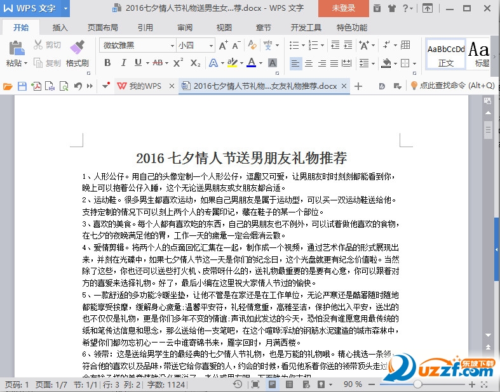Viewport: 500px width, 392px height.
Task: Apply blue font color A
Action: [x=252, y=62]
